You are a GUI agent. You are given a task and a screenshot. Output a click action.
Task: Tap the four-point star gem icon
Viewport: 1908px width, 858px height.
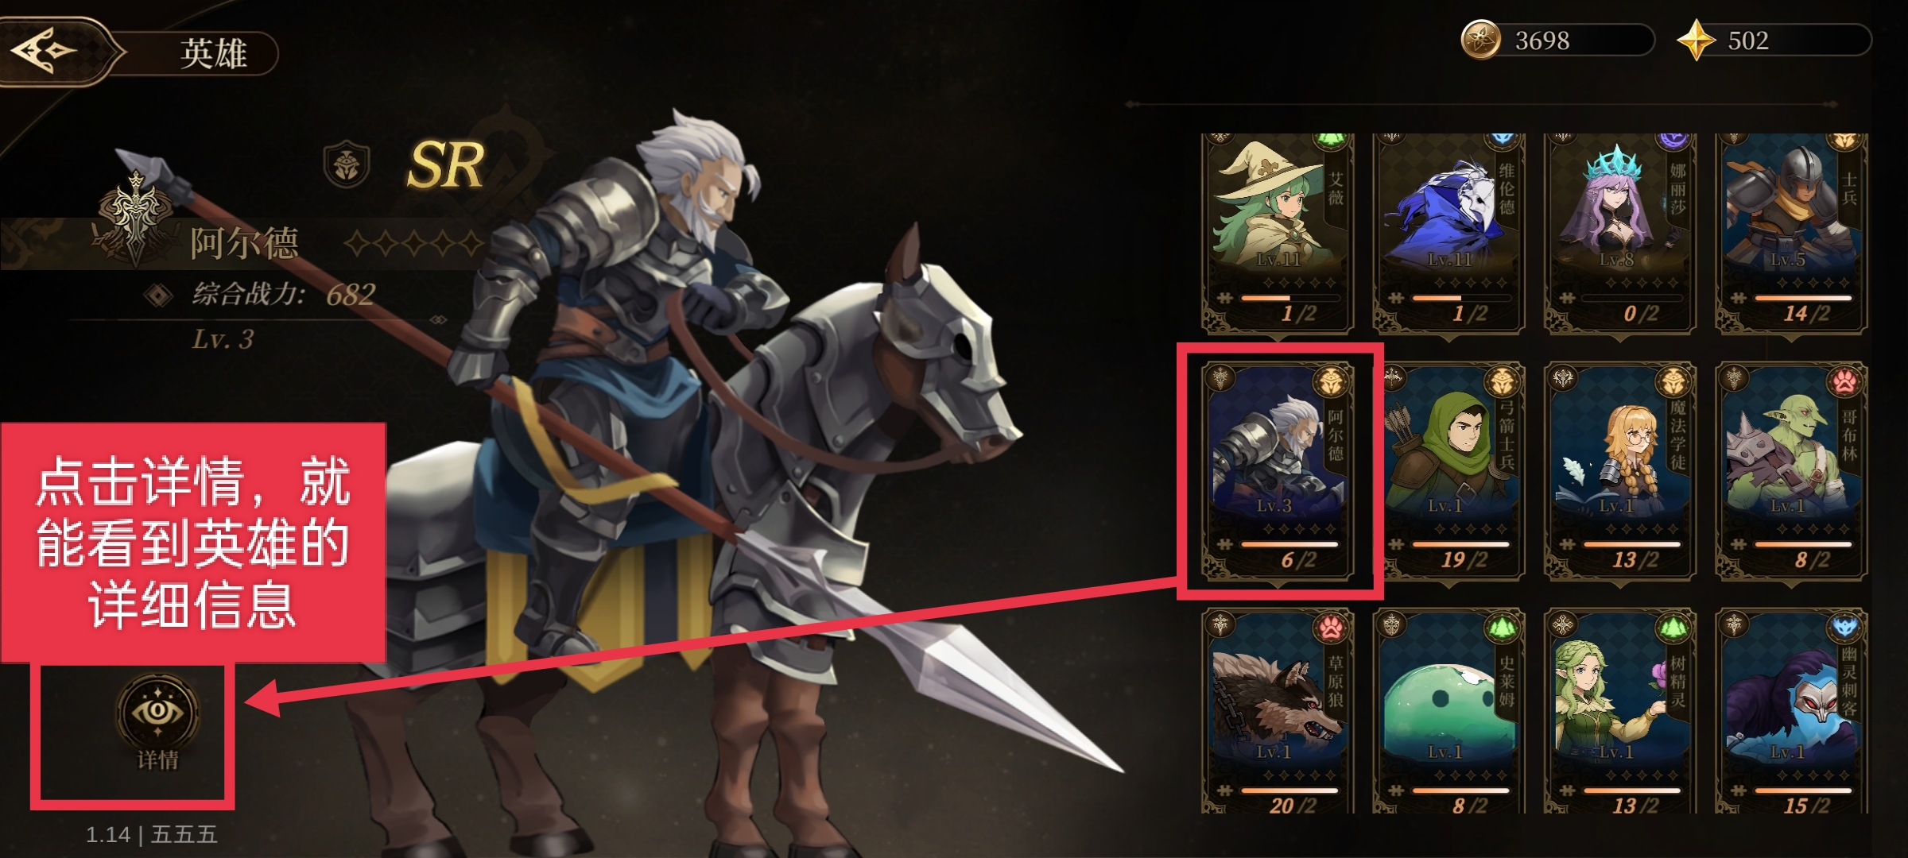click(x=1695, y=40)
